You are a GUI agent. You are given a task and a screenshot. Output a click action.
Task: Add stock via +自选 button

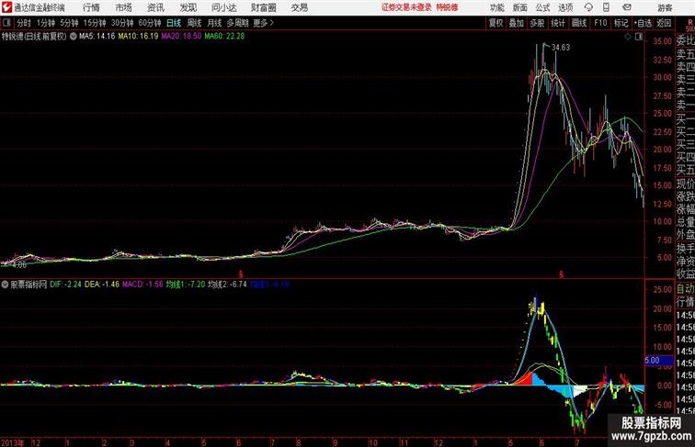[643, 23]
